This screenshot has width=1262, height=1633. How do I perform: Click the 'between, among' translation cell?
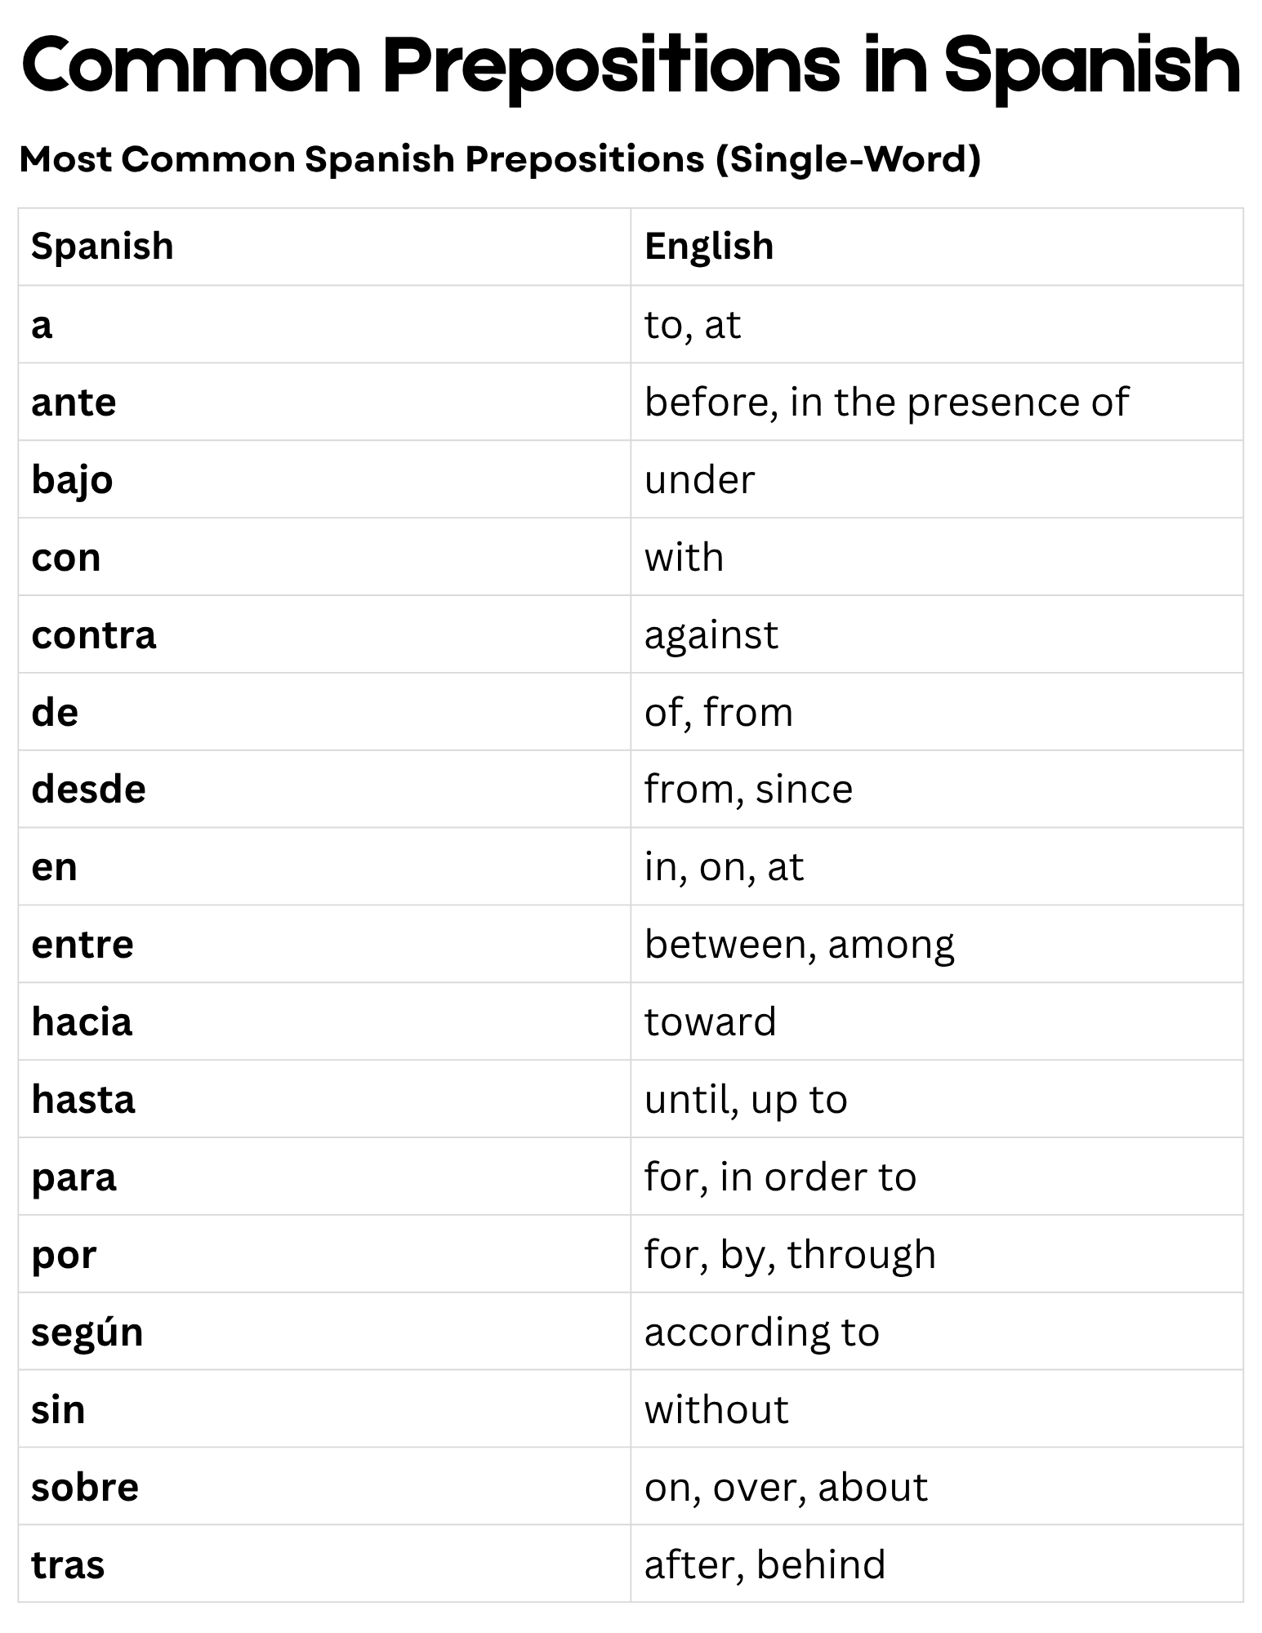click(x=937, y=944)
